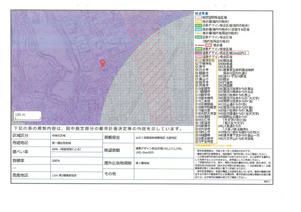Click the 区域区分 label cell

coord(31,136)
